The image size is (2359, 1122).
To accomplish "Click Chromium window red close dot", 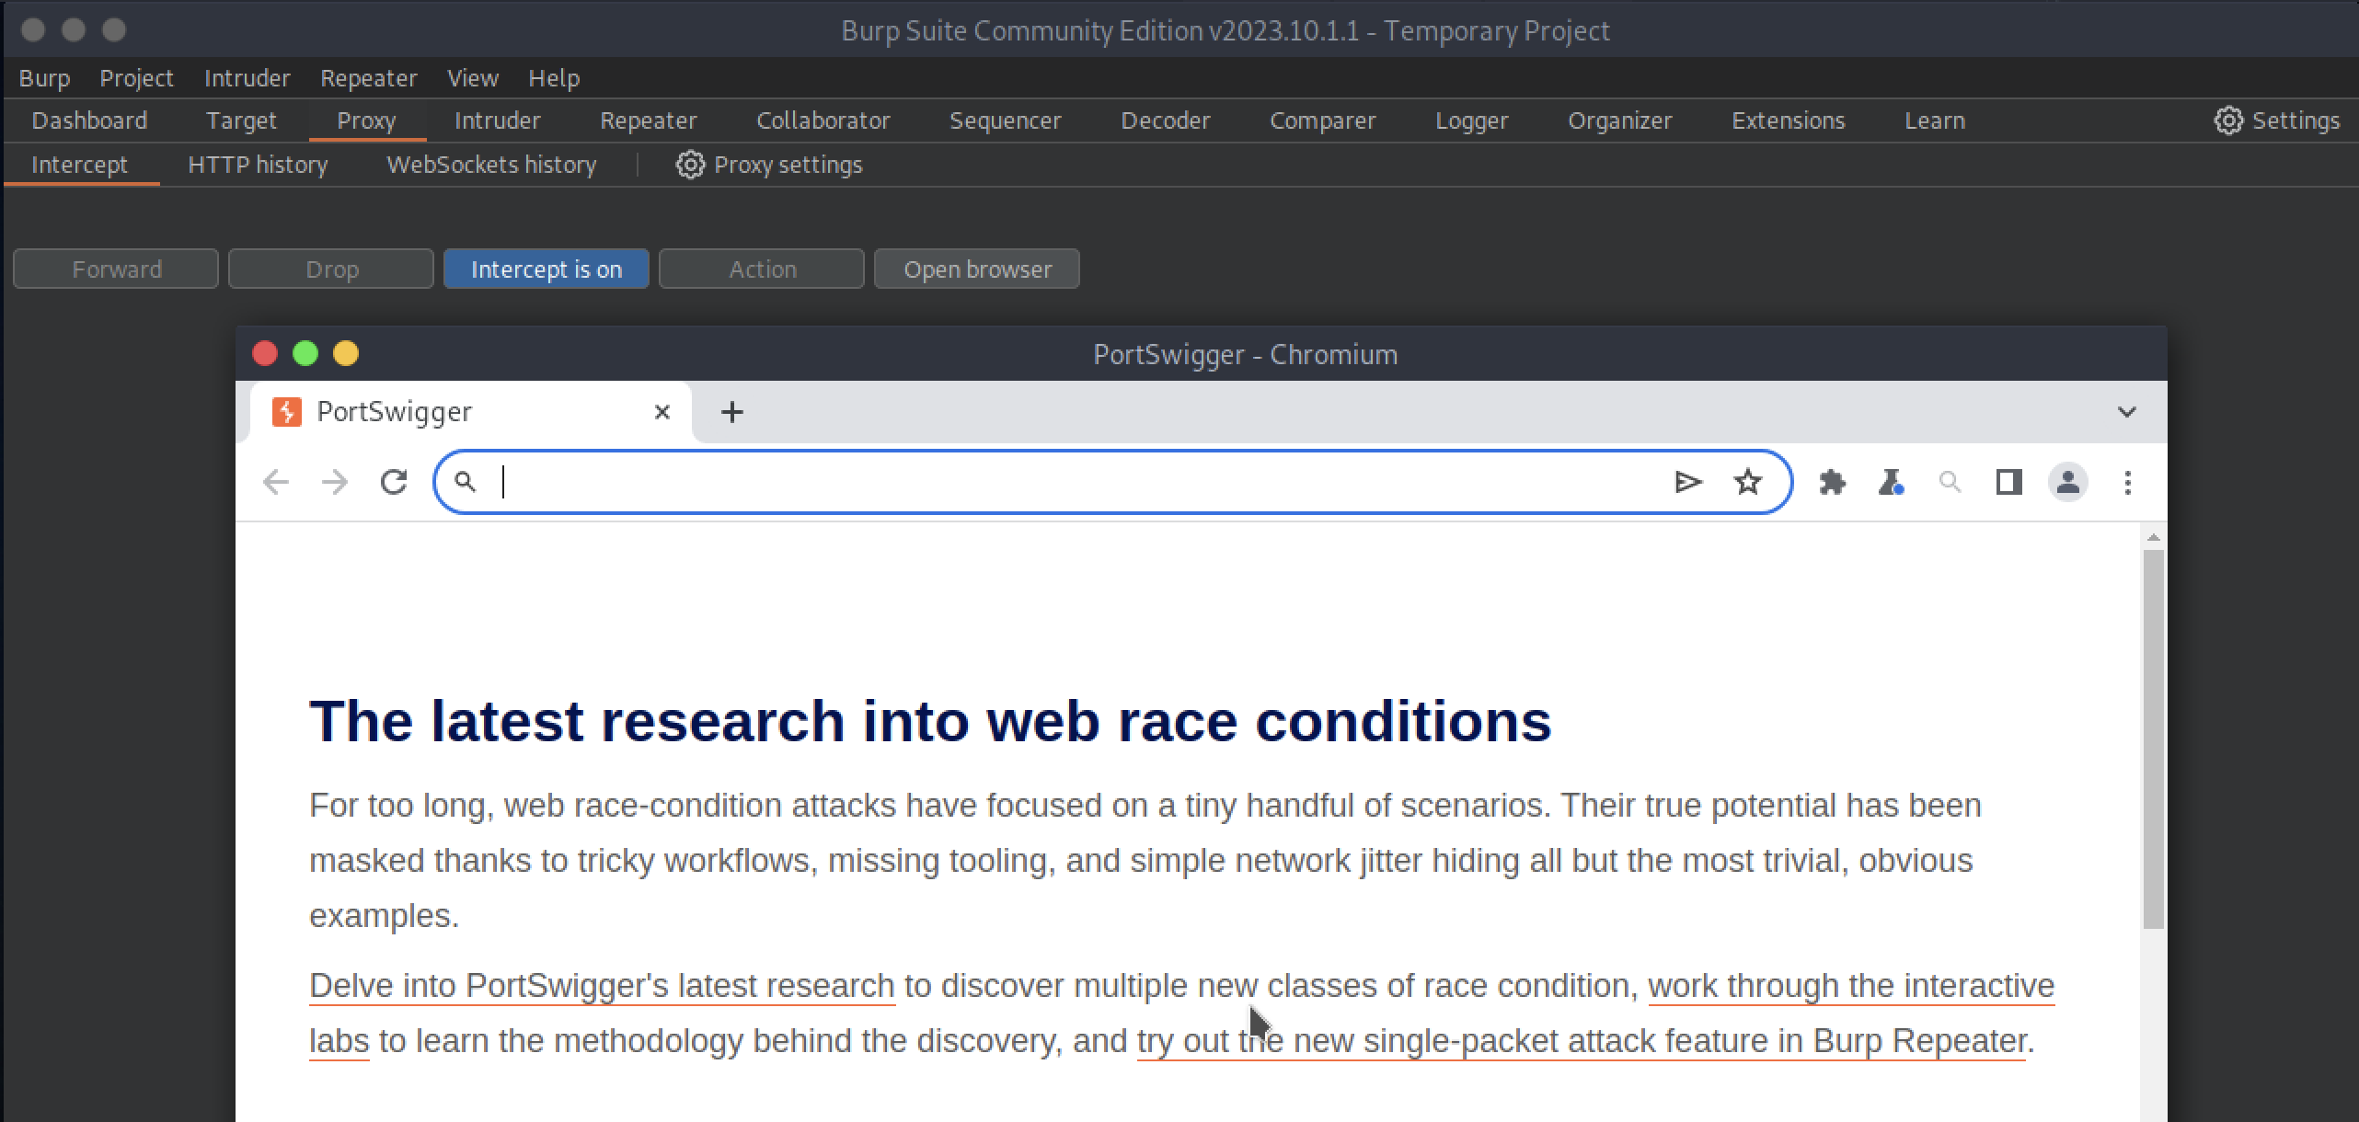I will pyautogui.click(x=265, y=353).
